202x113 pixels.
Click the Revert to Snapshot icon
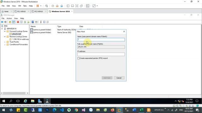point(57,6)
